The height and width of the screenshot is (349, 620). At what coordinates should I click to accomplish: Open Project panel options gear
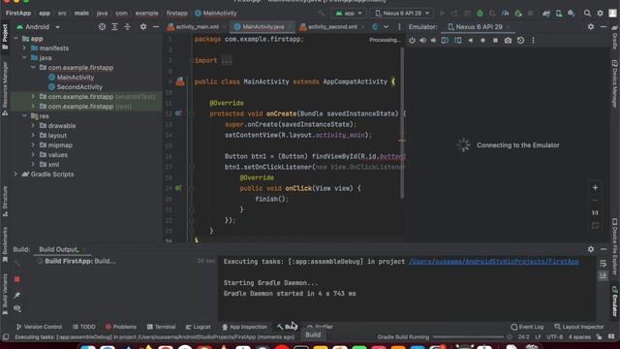pyautogui.click(x=143, y=27)
